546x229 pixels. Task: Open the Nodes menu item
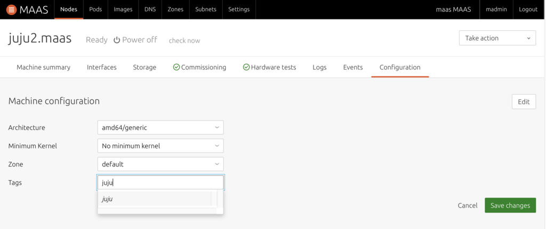click(69, 10)
